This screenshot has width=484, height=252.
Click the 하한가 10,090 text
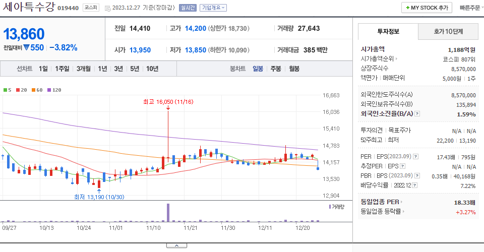pos(229,50)
